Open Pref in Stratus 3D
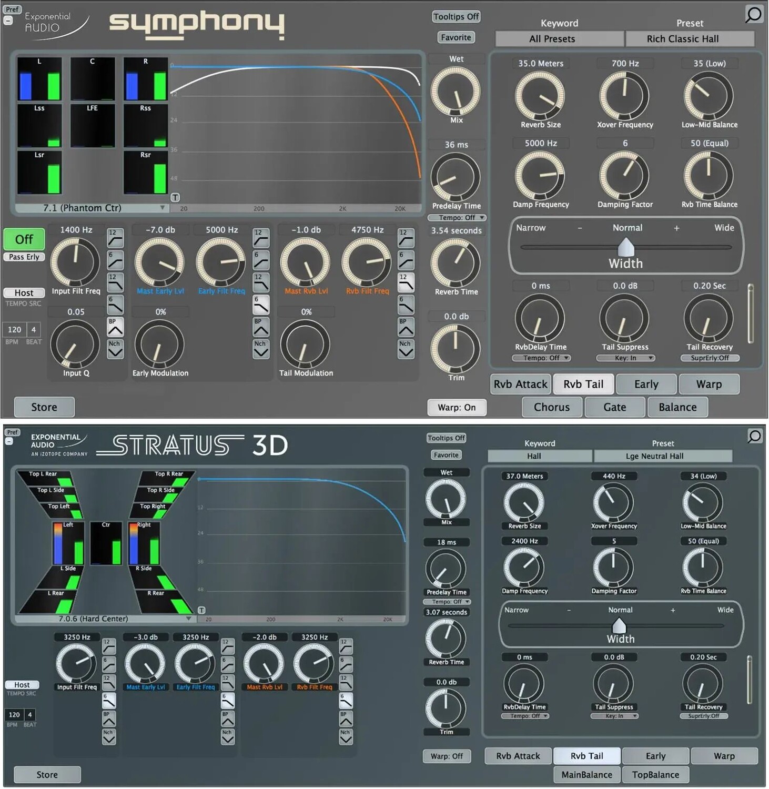 click(12, 432)
